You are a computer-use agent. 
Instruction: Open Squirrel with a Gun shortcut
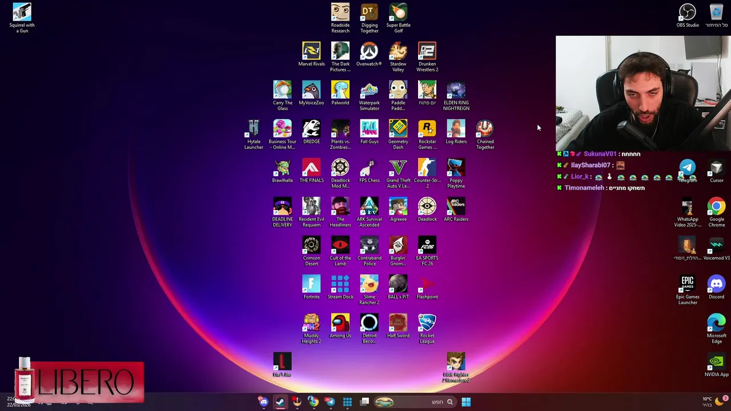(x=22, y=18)
